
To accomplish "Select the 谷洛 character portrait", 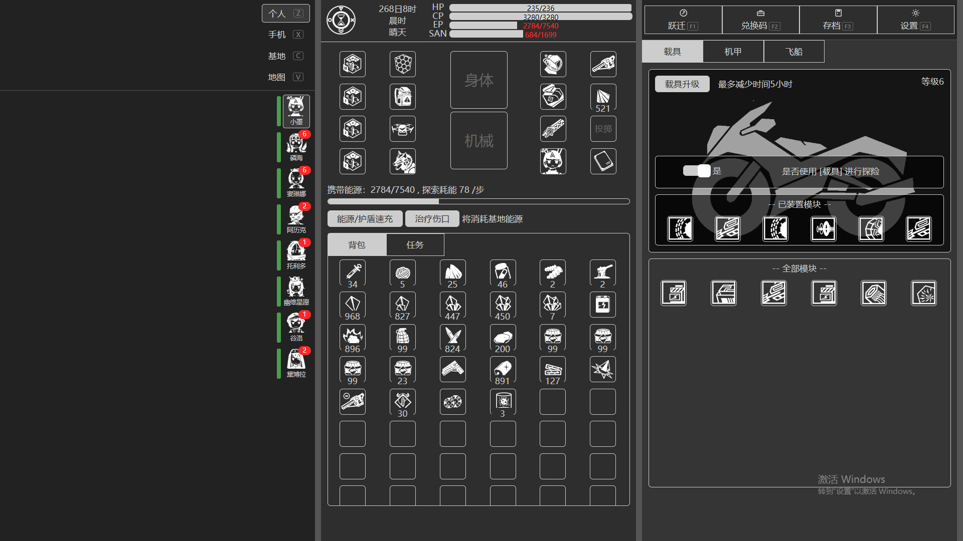I will (296, 327).
